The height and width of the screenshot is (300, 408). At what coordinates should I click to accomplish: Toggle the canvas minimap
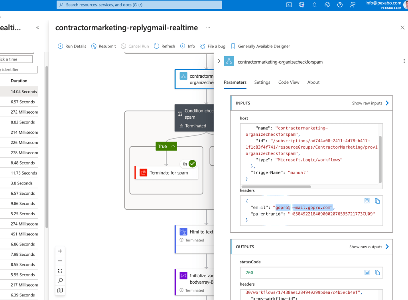[x=60, y=290]
